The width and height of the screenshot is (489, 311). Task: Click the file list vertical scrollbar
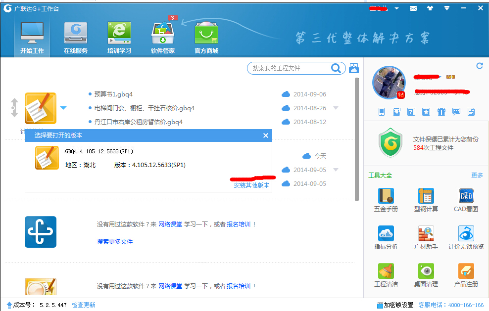pyautogui.click(x=357, y=139)
